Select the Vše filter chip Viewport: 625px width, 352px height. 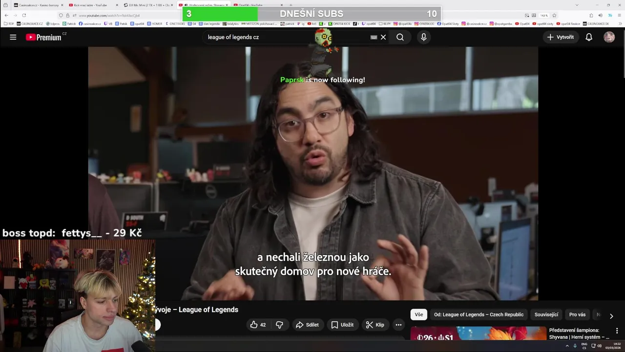click(419, 314)
